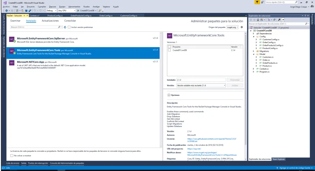Click the feedback notification flag icon
The height and width of the screenshot is (171, 315).
coord(262,2)
